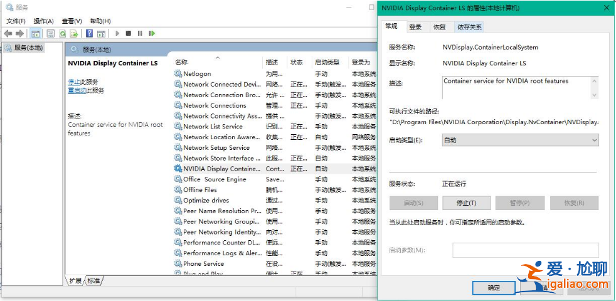Screen dimensions: 616x301
Task: Switch to the 恢复 tab in properties
Action: [440, 27]
